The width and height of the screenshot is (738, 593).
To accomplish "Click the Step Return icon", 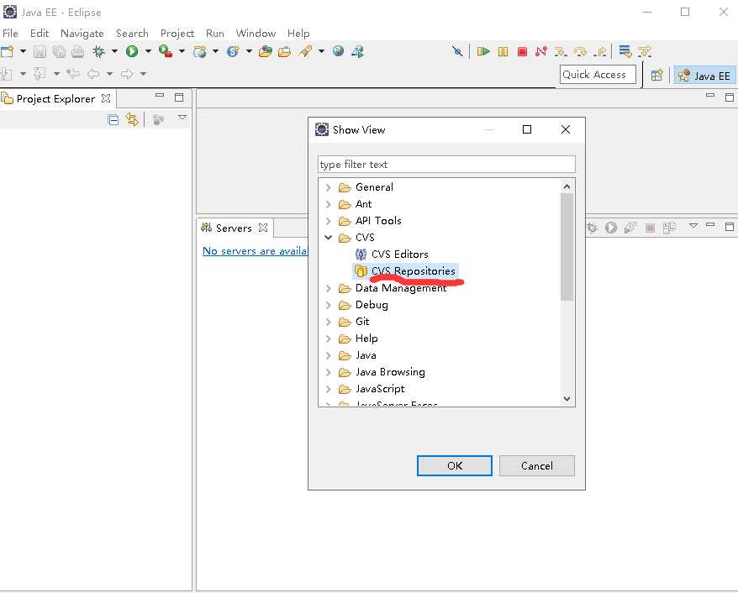I will (x=599, y=51).
